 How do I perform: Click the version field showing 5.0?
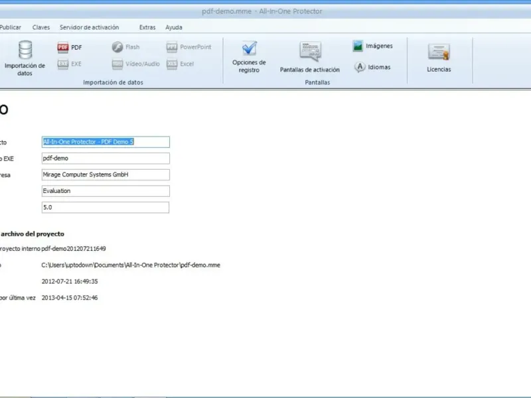[106, 208]
